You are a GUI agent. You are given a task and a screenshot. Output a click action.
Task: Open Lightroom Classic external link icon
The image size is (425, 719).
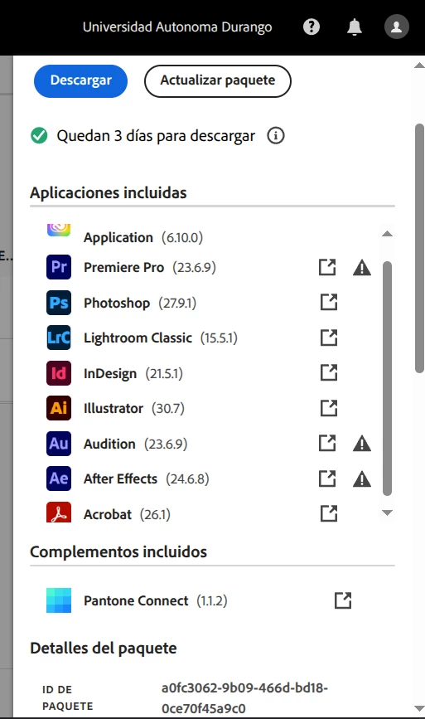point(329,338)
